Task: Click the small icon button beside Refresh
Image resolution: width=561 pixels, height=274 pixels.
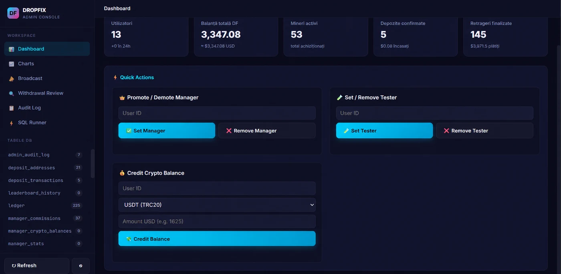Action: click(x=81, y=266)
